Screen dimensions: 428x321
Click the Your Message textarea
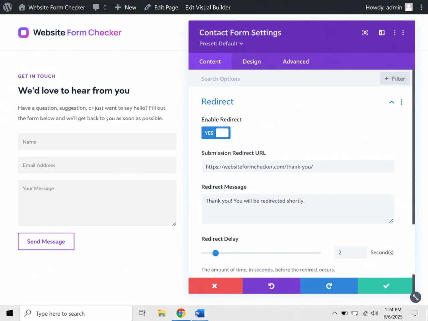tap(97, 203)
